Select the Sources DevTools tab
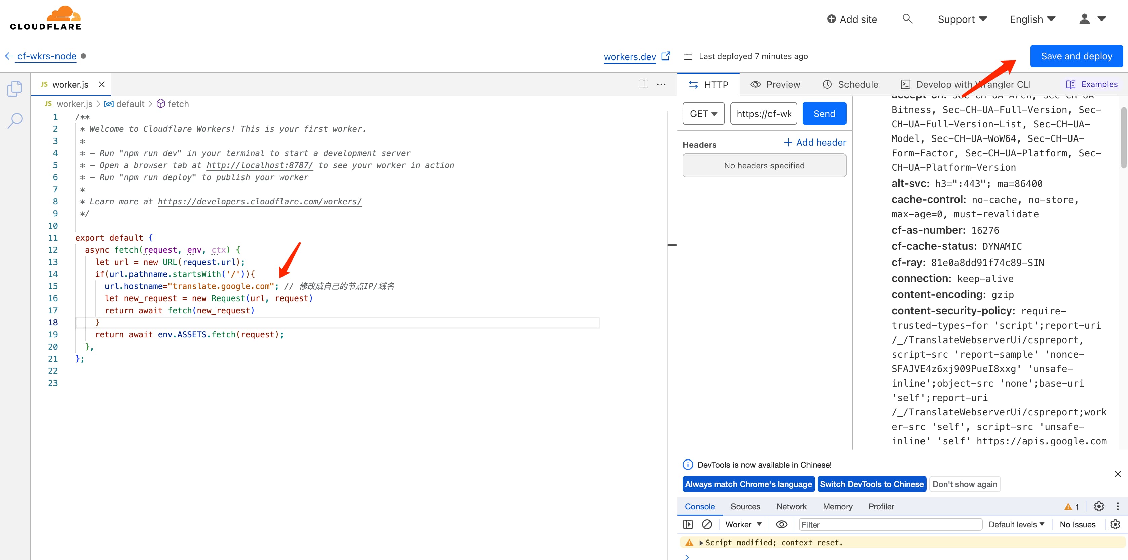The image size is (1128, 560). pyautogui.click(x=745, y=506)
